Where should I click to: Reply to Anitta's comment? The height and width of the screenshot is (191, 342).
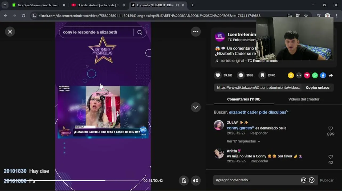pyautogui.click(x=259, y=161)
